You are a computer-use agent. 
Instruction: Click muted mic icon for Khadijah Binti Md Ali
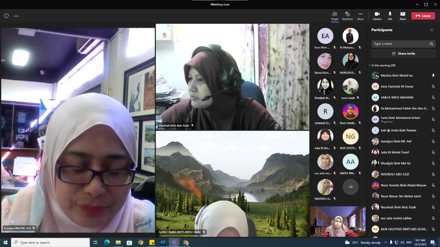coord(433,163)
